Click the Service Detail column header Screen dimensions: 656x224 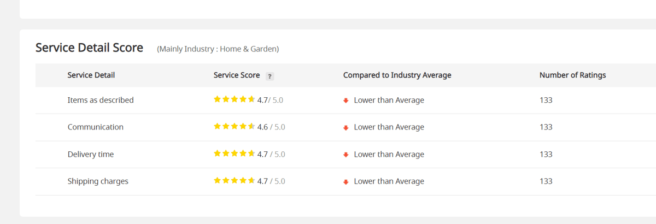pos(91,75)
